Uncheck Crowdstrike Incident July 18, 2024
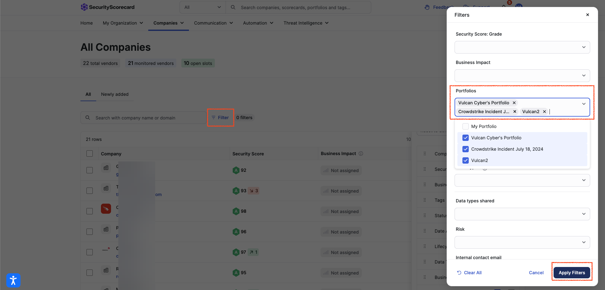Viewport: 605px width, 290px height. tap(466, 149)
